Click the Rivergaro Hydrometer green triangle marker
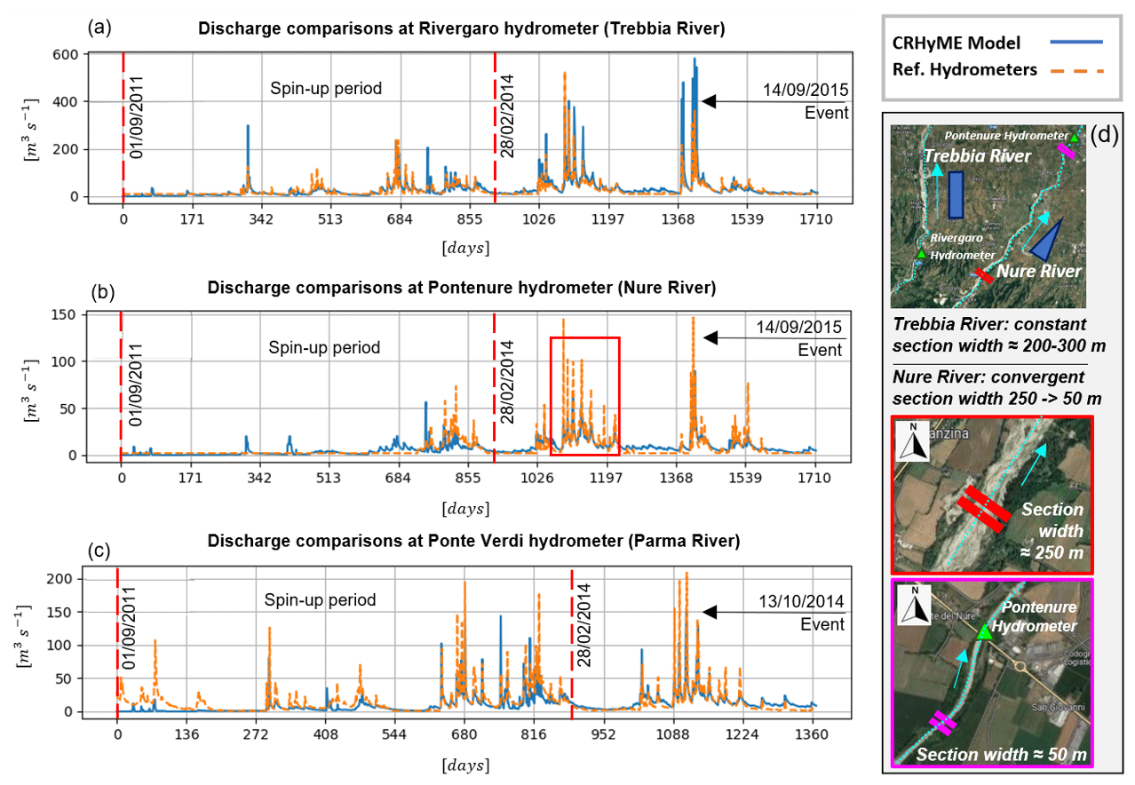The width and height of the screenshot is (1135, 785). (921, 255)
